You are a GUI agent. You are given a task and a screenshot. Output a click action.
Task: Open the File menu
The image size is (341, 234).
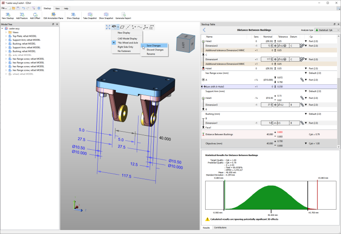pos(4,8)
